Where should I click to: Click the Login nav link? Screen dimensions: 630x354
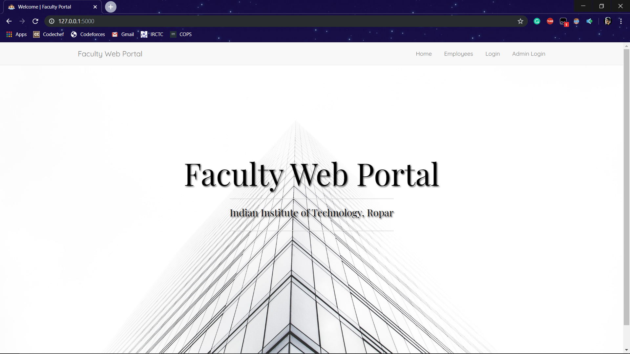tap(493, 54)
